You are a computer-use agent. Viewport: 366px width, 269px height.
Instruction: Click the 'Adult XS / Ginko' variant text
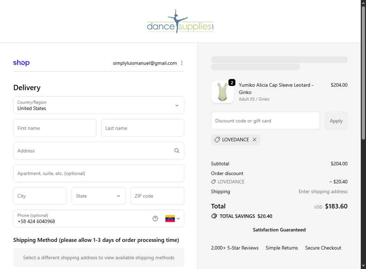click(x=254, y=99)
